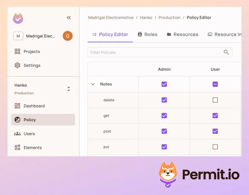Collapse the sidebar with the double chevron
The image size is (249, 195).
(x=69, y=18)
